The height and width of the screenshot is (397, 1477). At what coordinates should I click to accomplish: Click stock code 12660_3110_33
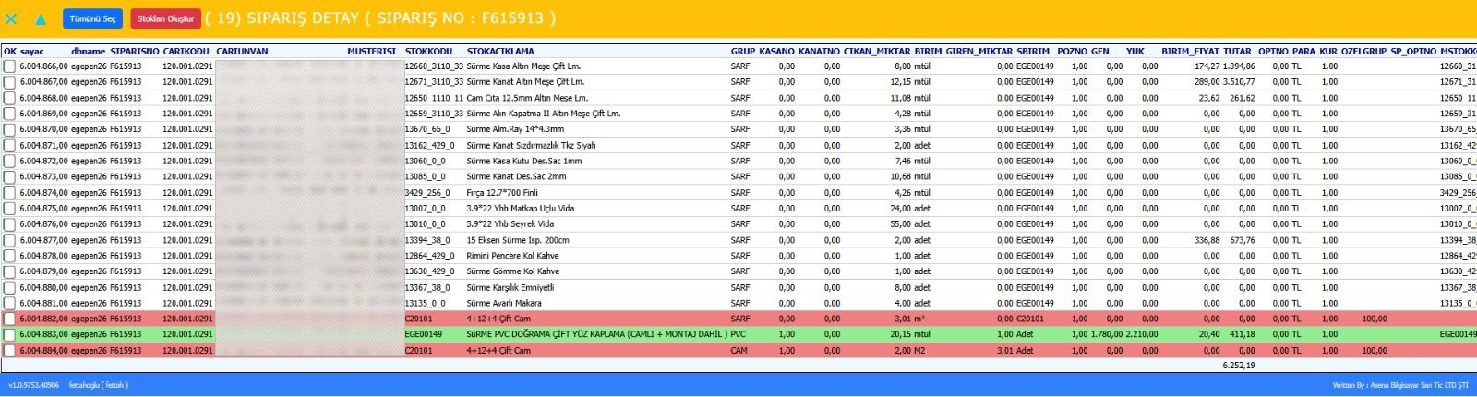(x=435, y=66)
